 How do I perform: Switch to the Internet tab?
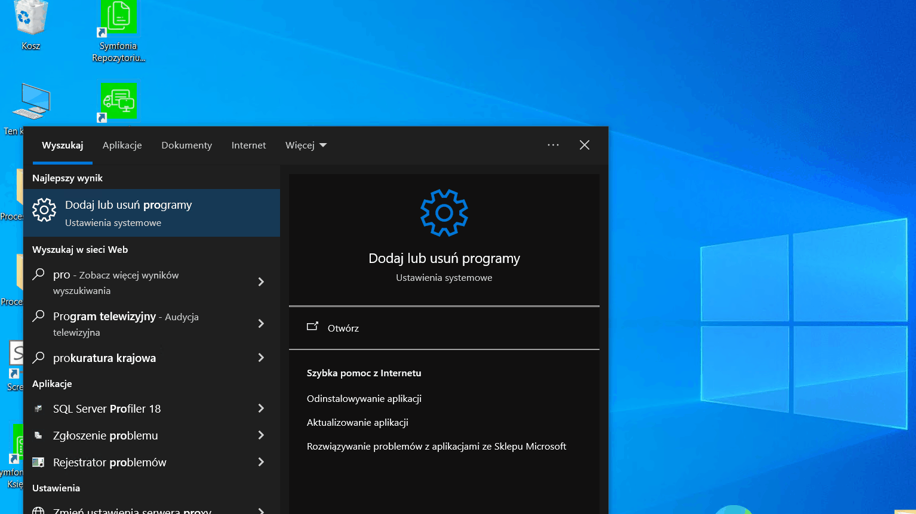click(x=249, y=145)
